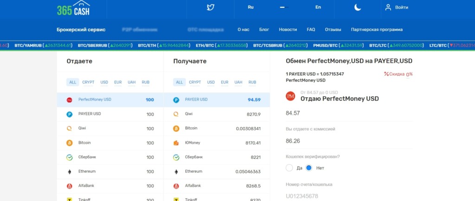The width and height of the screenshot is (475, 201).
Task: Select USD filter under Получаете
Action: (x=211, y=82)
